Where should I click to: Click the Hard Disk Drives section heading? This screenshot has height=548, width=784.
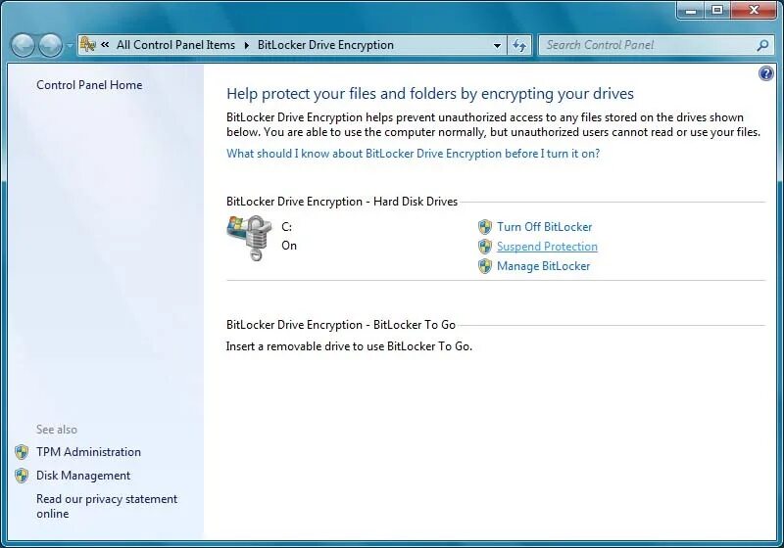(x=342, y=202)
